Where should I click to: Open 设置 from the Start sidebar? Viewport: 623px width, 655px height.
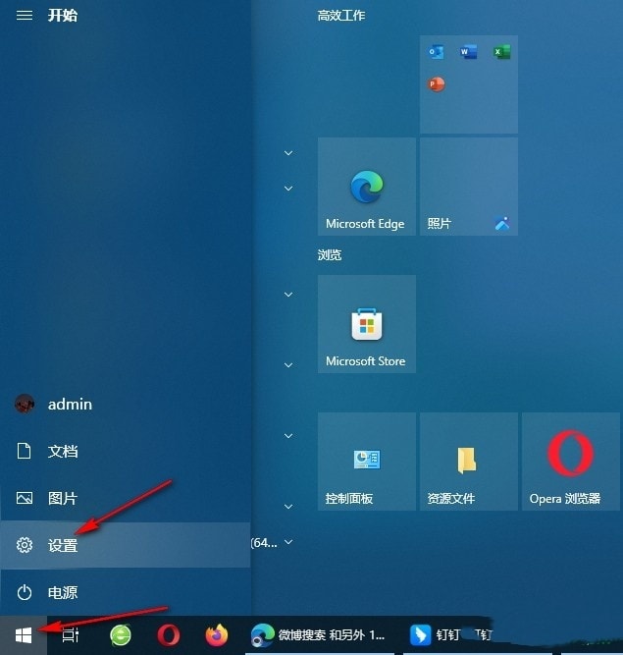126,545
